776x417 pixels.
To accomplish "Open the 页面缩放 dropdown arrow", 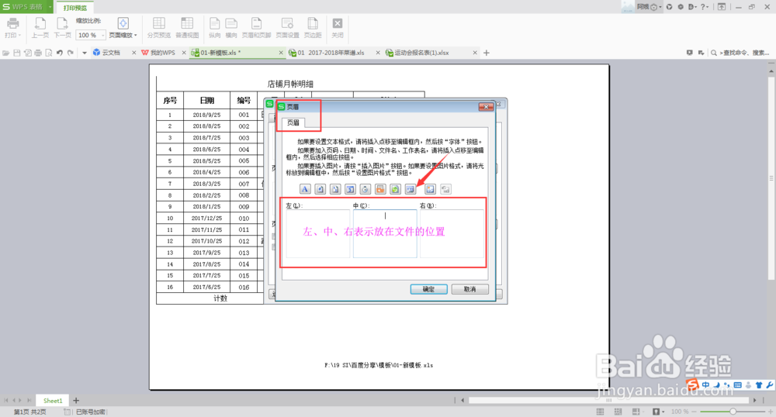I will [136, 35].
